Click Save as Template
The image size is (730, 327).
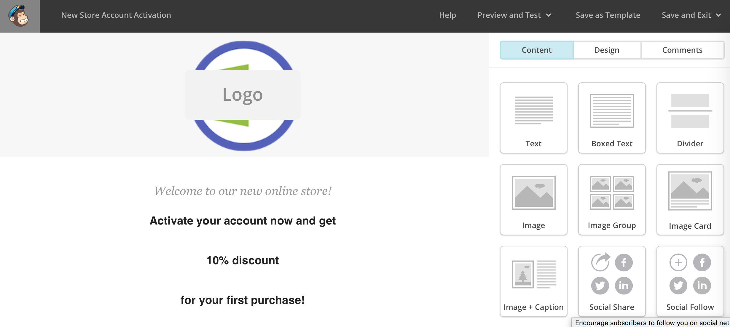(x=608, y=15)
